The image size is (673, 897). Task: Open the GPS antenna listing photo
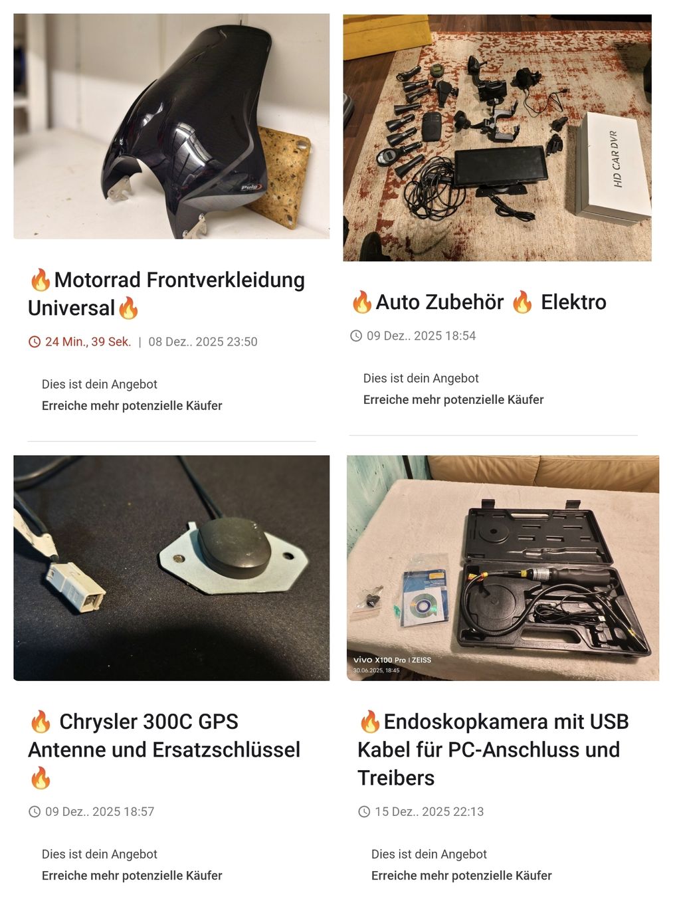171,567
